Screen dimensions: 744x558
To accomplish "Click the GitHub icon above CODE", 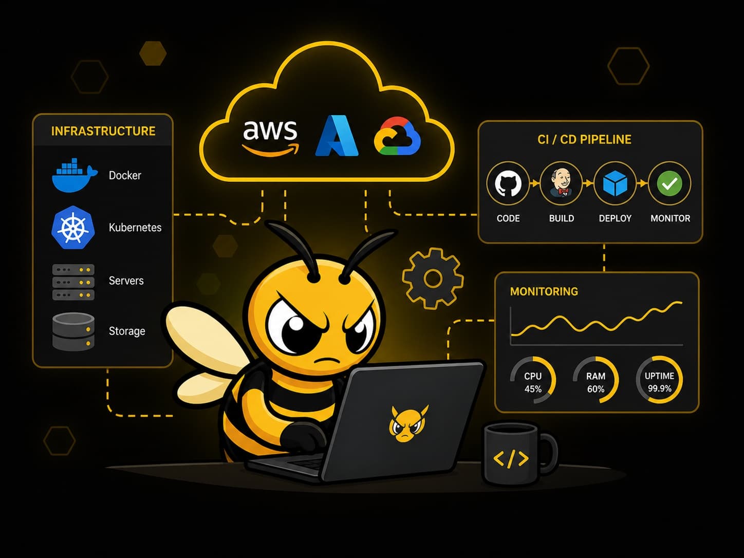I will [x=508, y=183].
